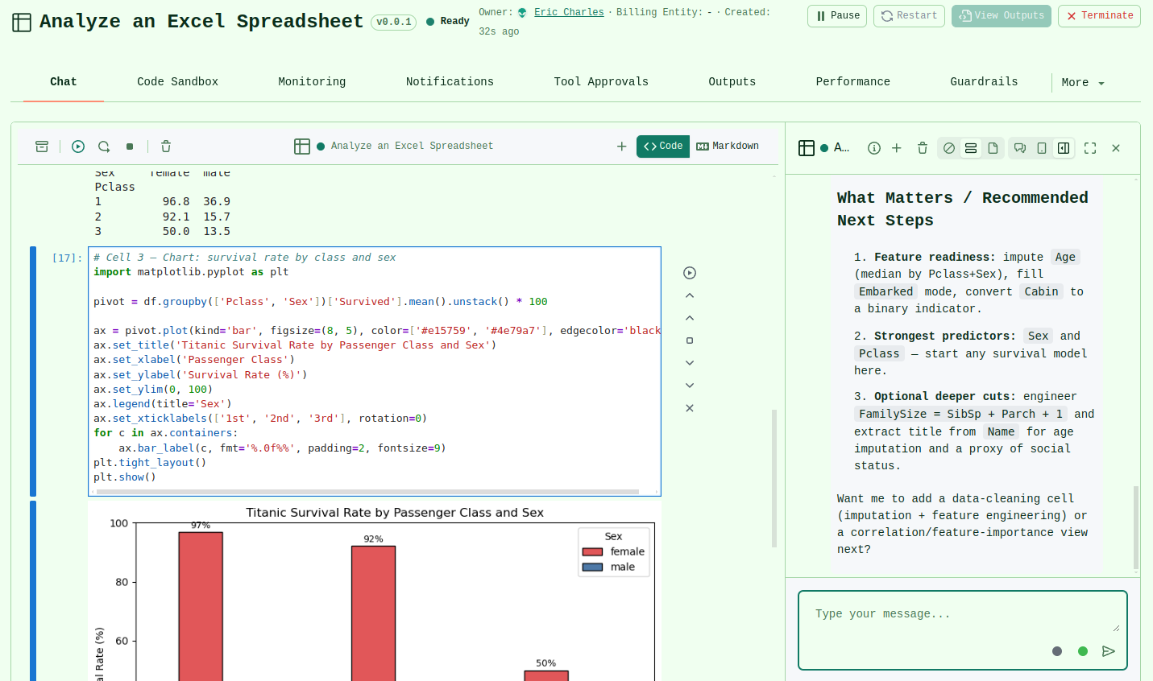Click the small square icon beside cell 17

(690, 340)
